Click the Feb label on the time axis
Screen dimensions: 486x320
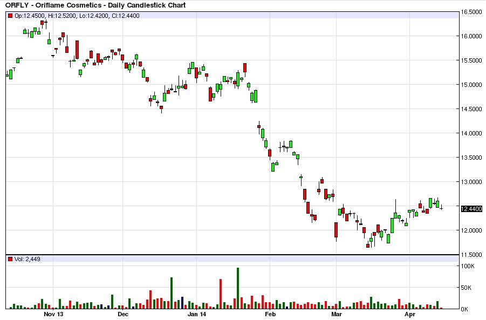(270, 314)
